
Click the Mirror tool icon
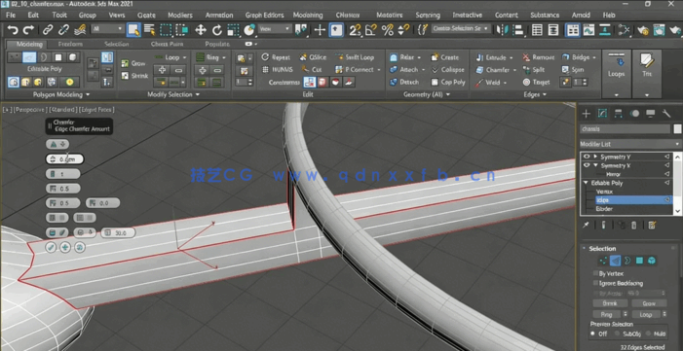[x=502, y=30]
